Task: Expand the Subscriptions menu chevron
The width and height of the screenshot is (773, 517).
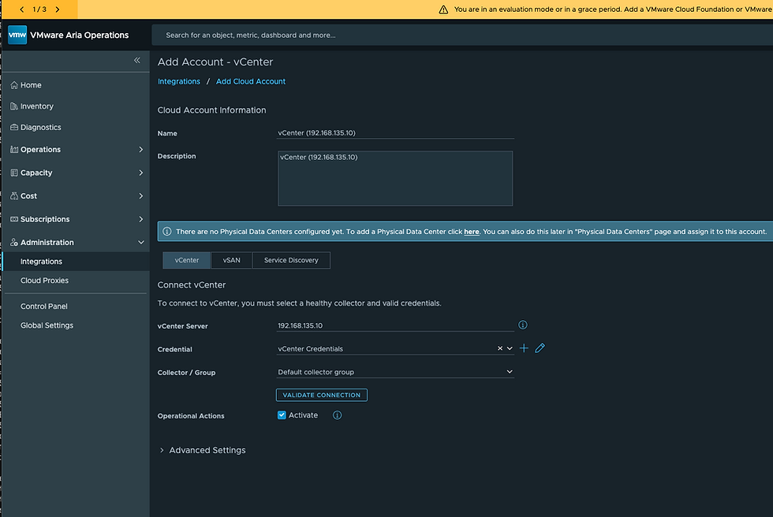Action: click(141, 218)
